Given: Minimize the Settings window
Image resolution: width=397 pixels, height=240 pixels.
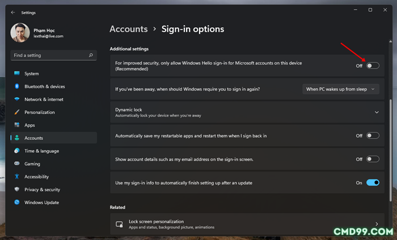Looking at the screenshot, I should (x=356, y=10).
